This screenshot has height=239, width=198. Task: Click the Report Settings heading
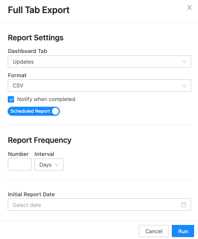click(x=35, y=38)
